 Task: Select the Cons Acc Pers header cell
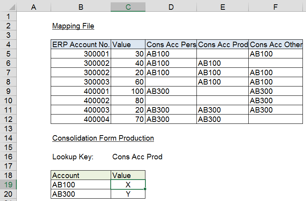click(171, 44)
